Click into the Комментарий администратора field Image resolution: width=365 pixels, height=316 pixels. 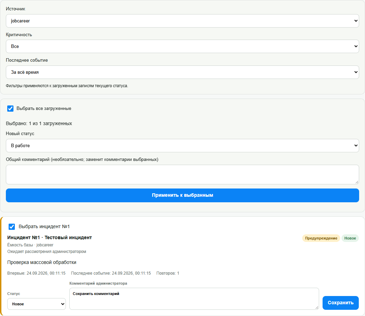[x=194, y=299]
